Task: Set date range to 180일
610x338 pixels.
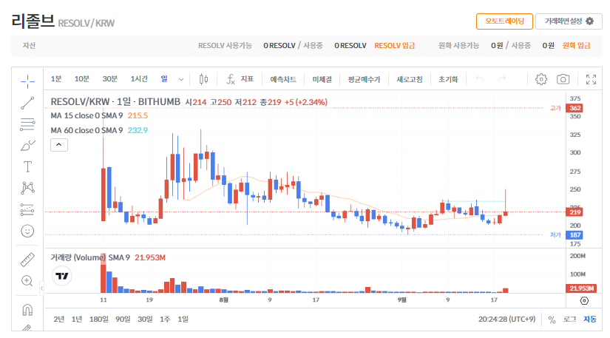Action: (x=99, y=319)
